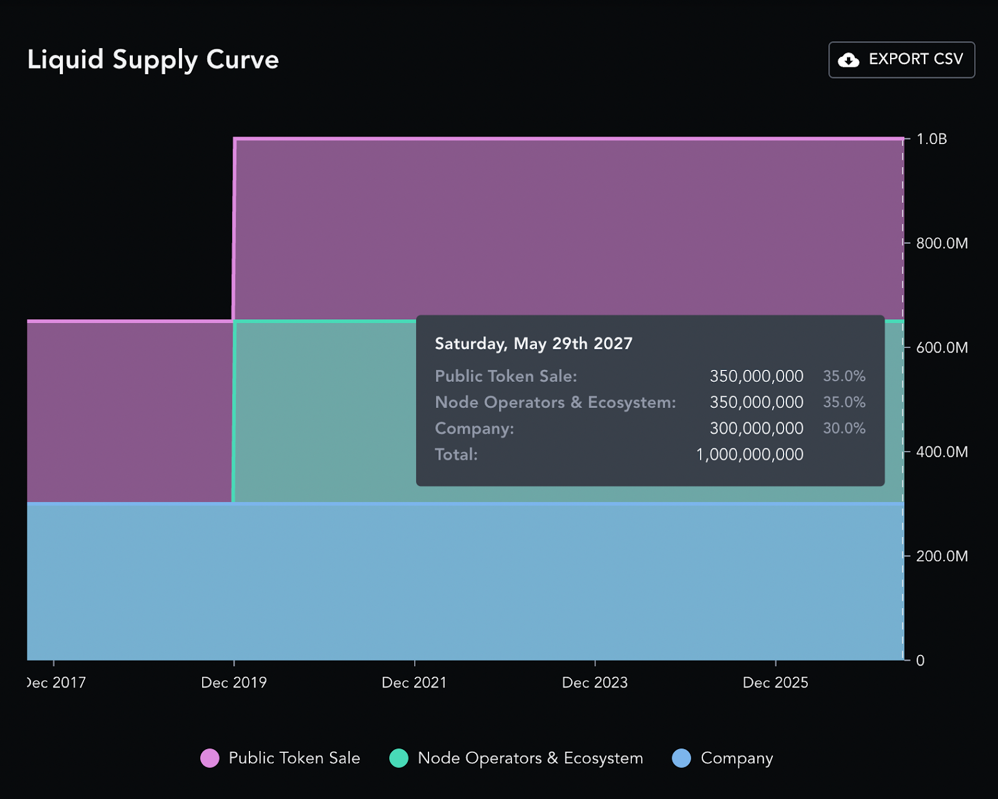Click the 200.0M y-axis label
Image resolution: width=998 pixels, height=799 pixels.
(x=942, y=556)
